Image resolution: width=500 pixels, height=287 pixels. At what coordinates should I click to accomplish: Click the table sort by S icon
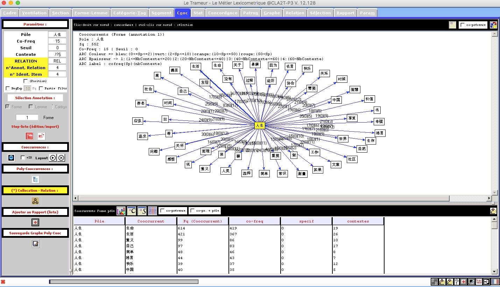(142, 211)
